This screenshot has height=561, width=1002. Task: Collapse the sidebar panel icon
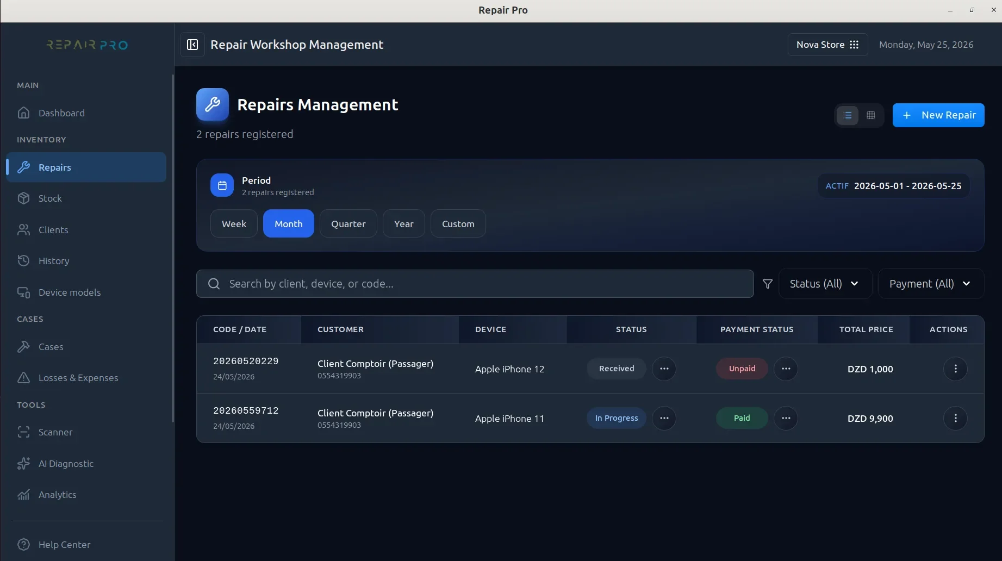click(192, 45)
